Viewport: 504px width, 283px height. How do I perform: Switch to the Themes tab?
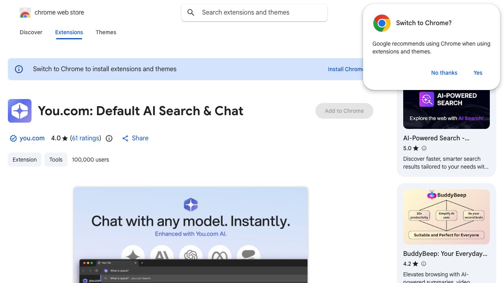point(106,32)
